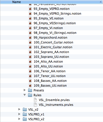The height and width of the screenshot is (122, 103).
Task: Select file name 99_Harpsichord.notion
Action: pyautogui.click(x=50, y=38)
